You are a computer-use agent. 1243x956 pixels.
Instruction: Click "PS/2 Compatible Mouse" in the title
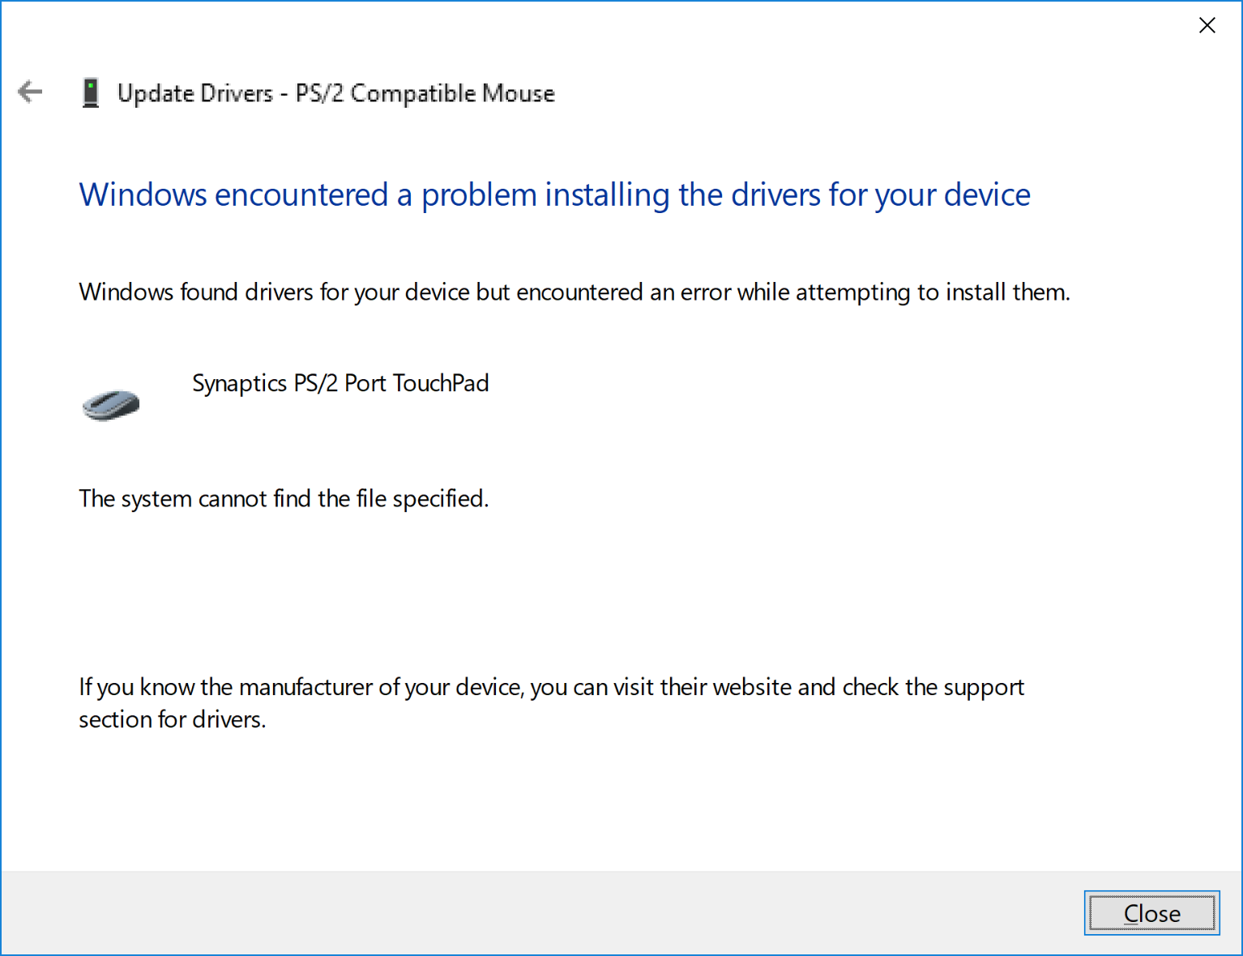pos(425,93)
